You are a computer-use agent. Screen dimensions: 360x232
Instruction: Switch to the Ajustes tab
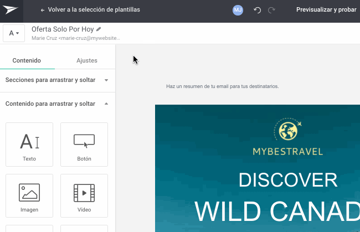tap(87, 60)
